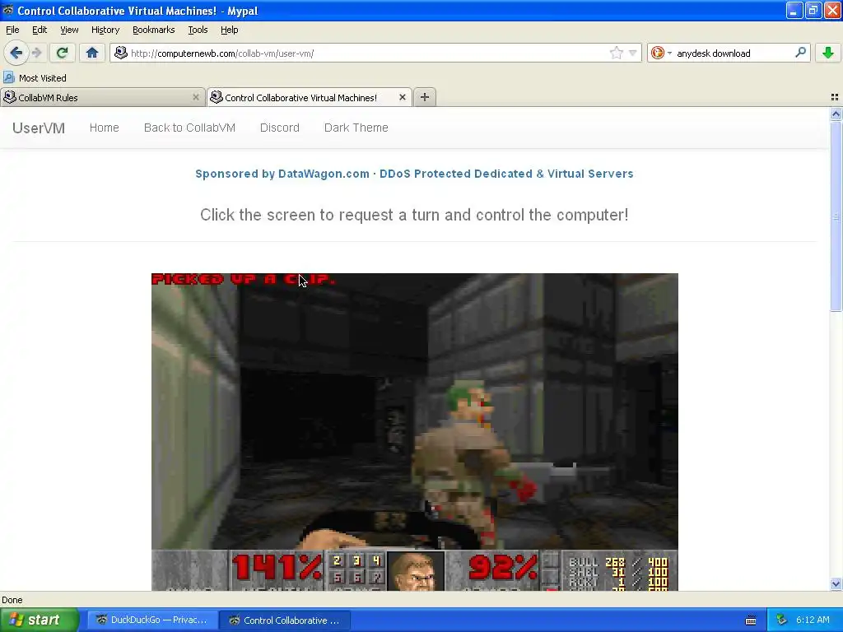Open the DuckDuckGo search engine selector

[x=661, y=53]
